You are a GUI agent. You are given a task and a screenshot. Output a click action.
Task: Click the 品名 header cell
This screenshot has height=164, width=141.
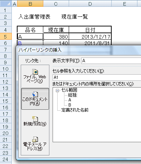pyautogui.click(x=30, y=30)
